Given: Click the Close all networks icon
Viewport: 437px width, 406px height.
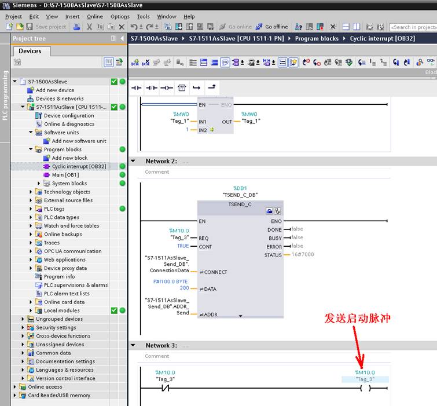Looking at the screenshot, I should click(x=214, y=63).
